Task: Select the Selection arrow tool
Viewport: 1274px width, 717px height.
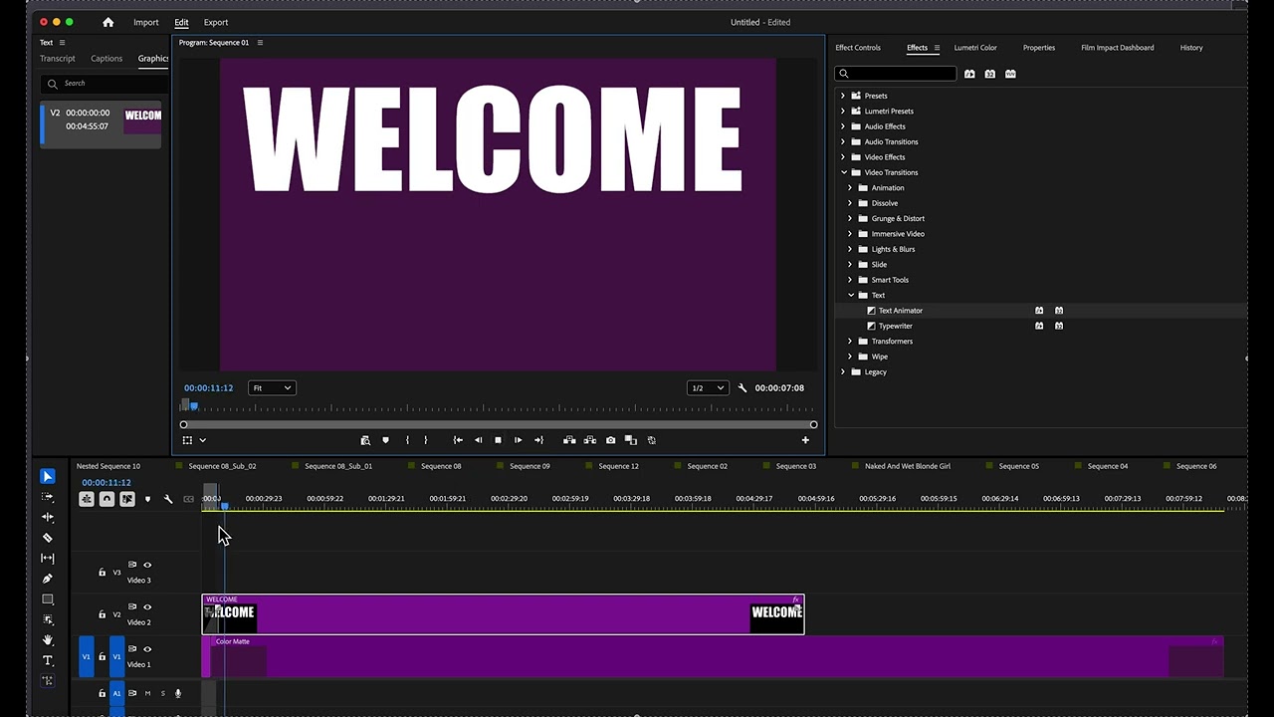Action: click(47, 476)
